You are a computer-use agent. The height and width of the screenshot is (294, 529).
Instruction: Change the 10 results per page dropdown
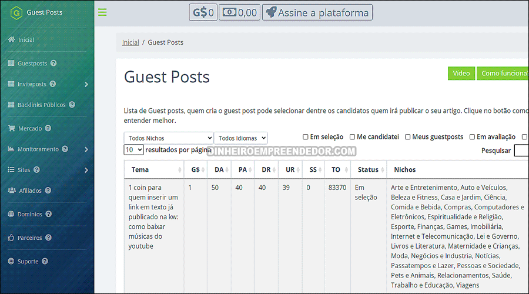[133, 149]
